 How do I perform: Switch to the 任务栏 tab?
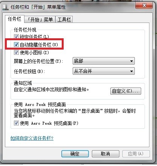point(15,19)
